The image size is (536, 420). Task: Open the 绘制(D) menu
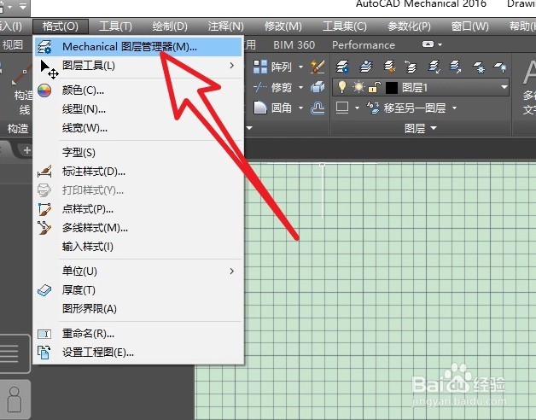[170, 26]
